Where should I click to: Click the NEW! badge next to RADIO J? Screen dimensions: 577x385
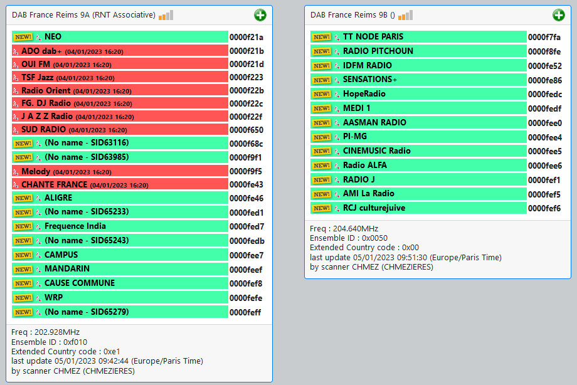pyautogui.click(x=322, y=179)
